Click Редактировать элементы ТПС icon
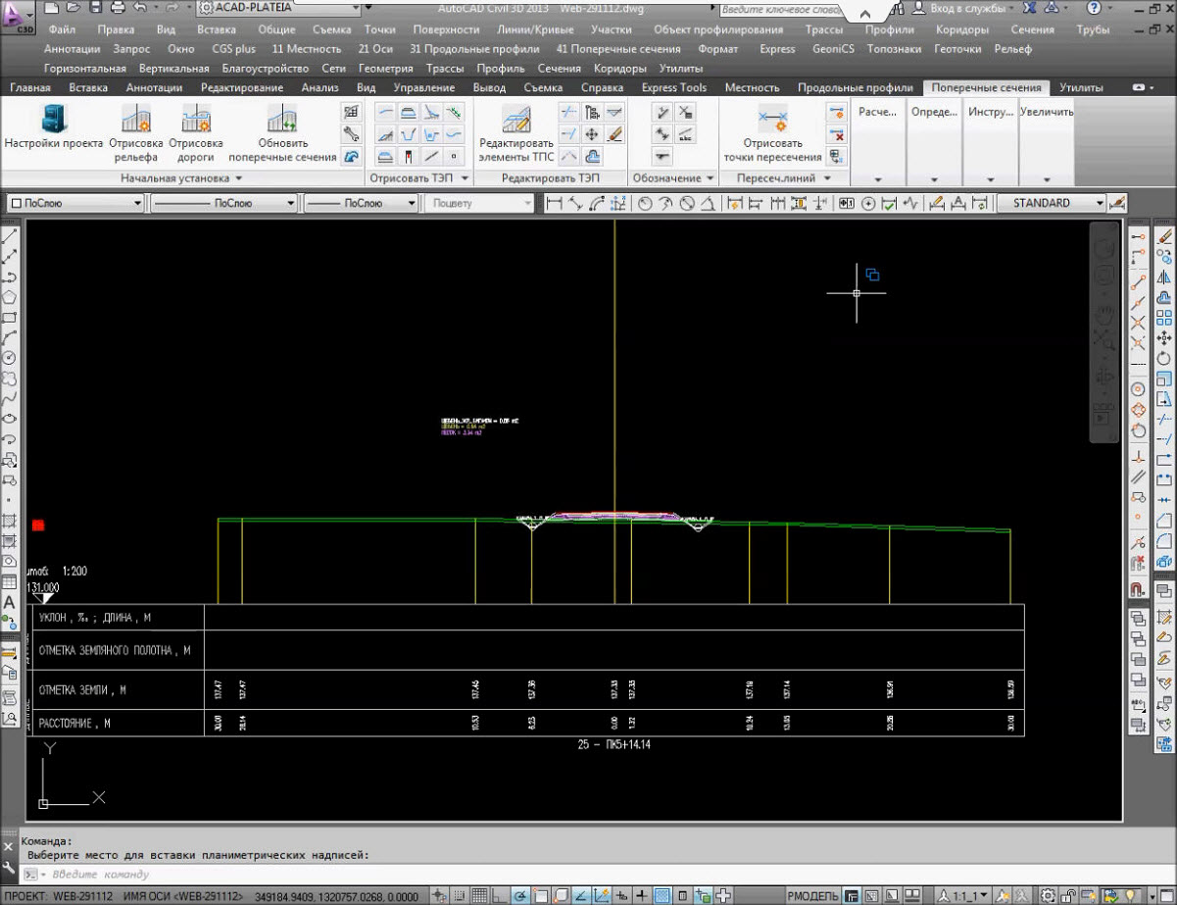 point(515,121)
